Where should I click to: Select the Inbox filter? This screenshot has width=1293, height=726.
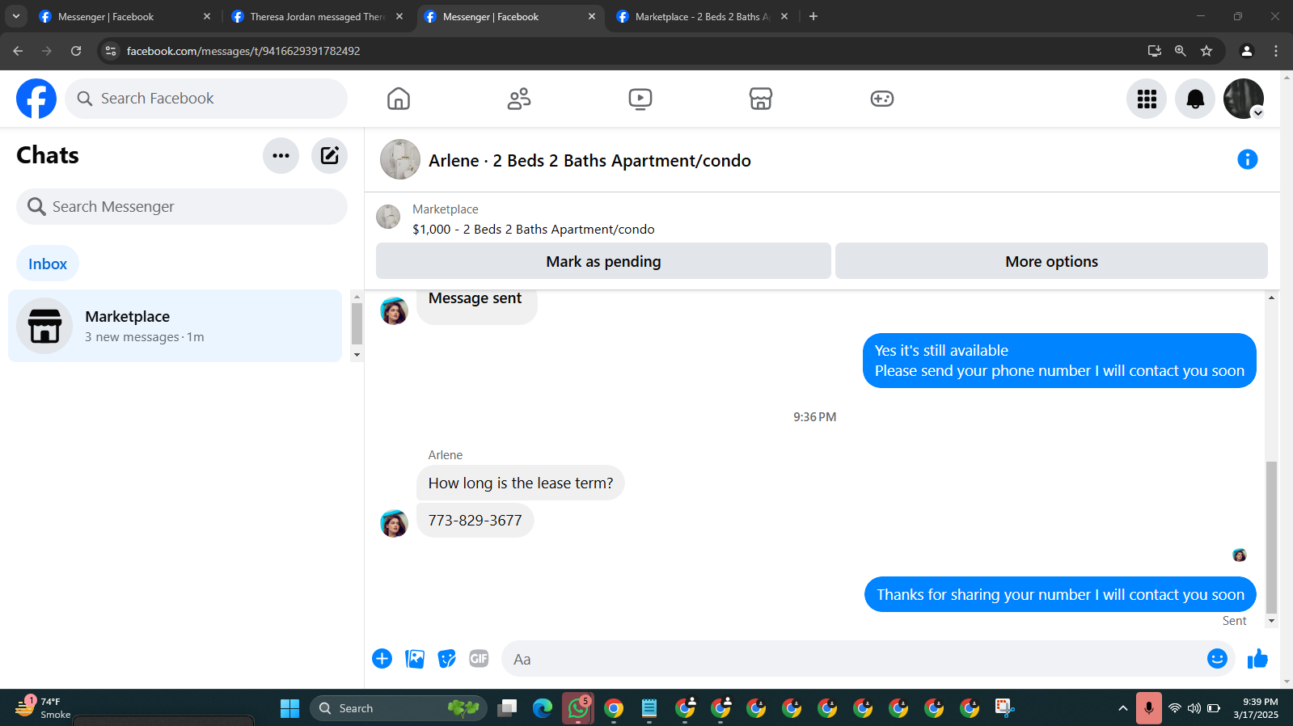pos(48,264)
